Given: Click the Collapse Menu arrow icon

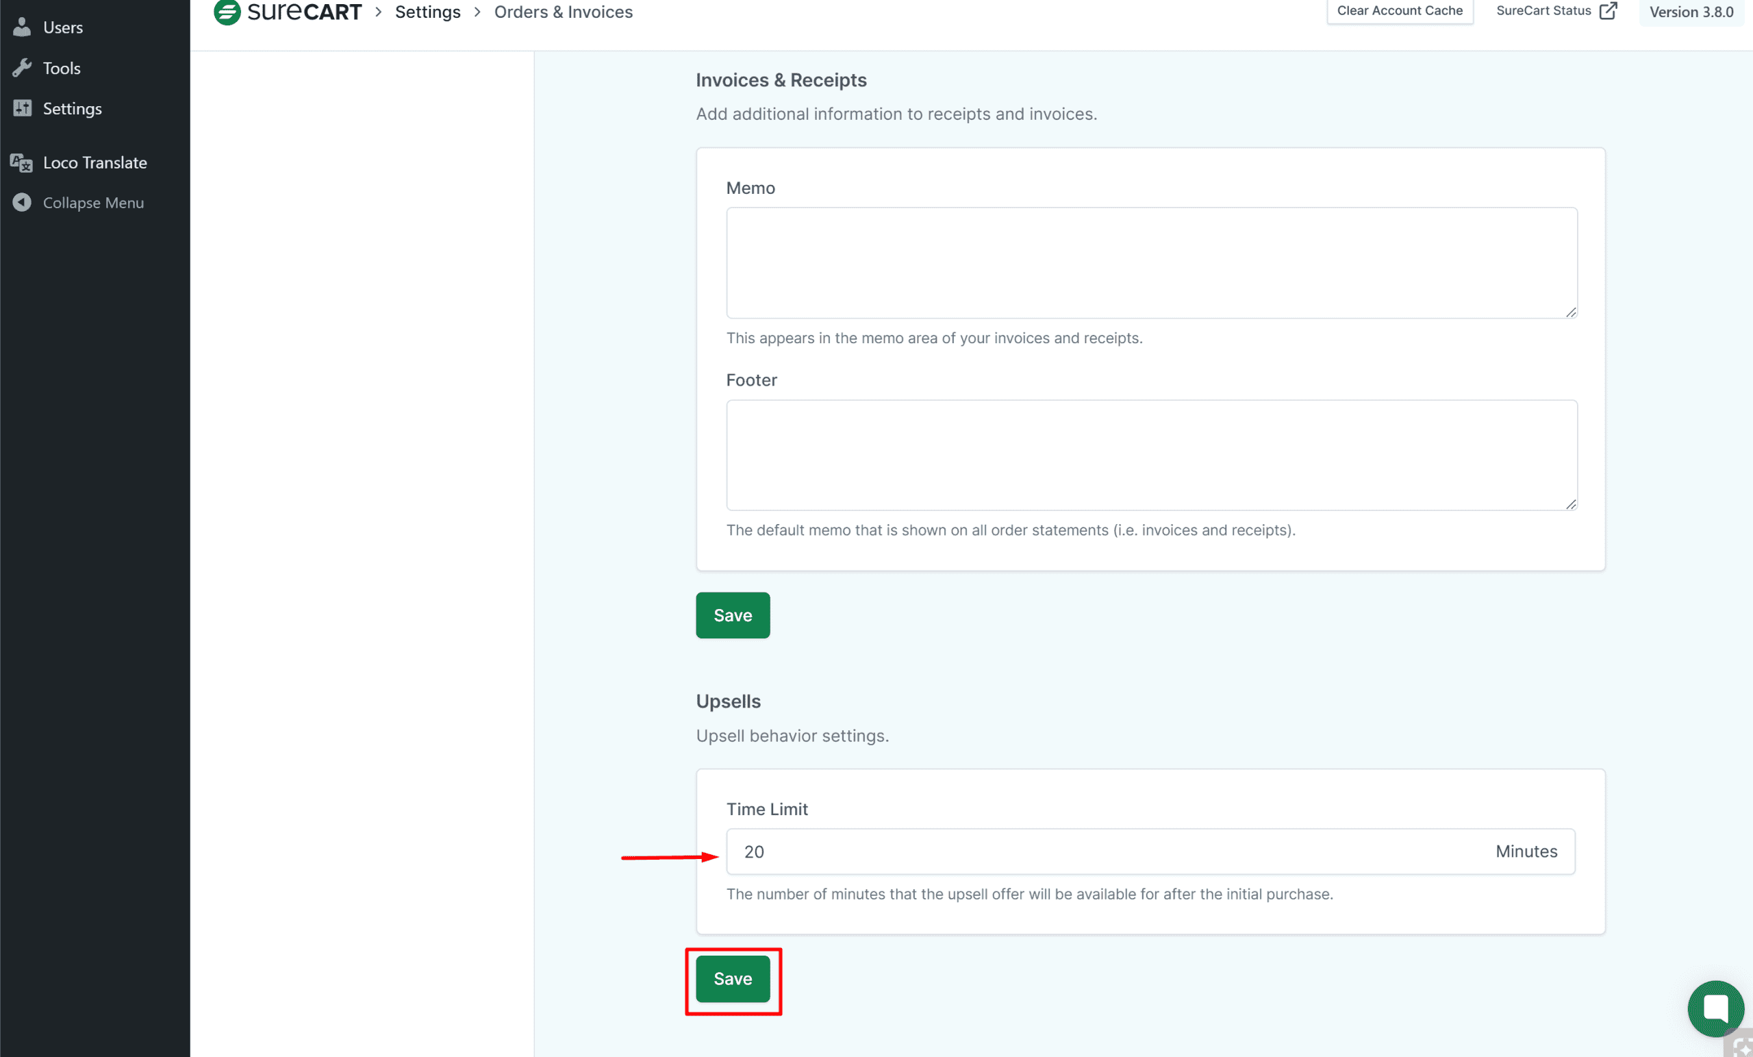Looking at the screenshot, I should (22, 203).
